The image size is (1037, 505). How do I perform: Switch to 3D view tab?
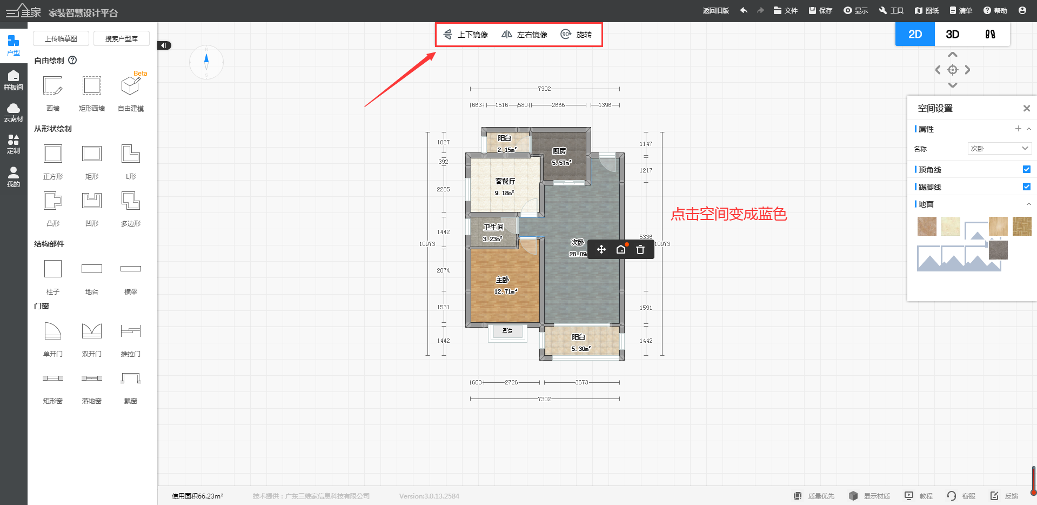[x=952, y=34]
